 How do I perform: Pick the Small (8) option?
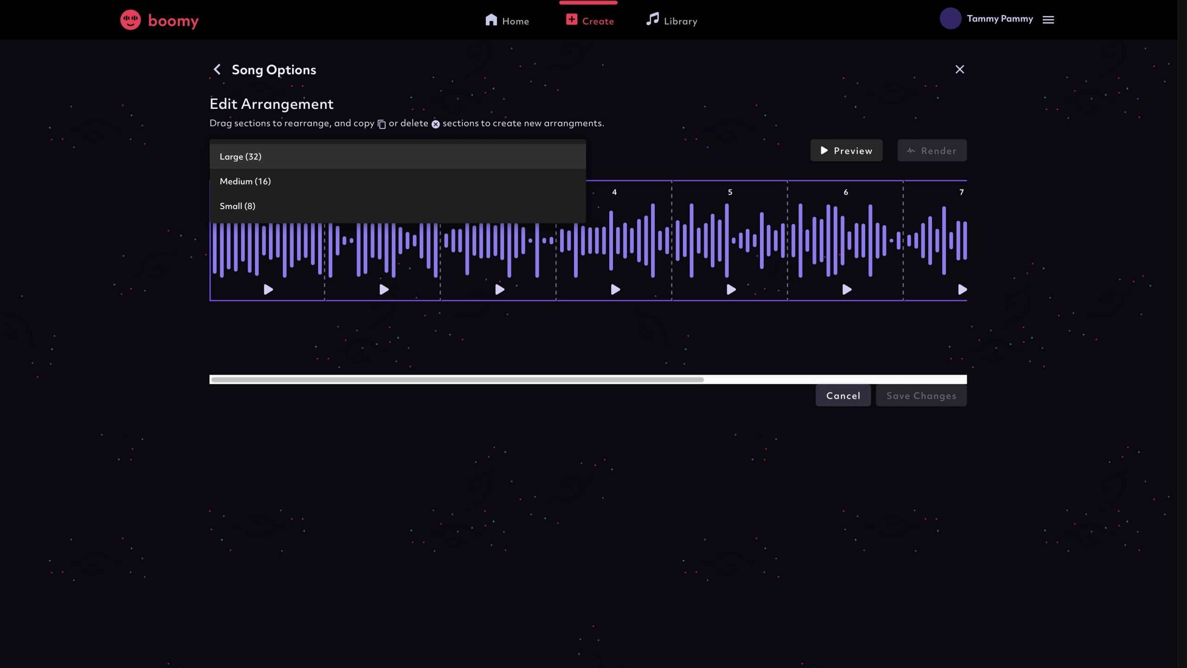[x=237, y=206]
